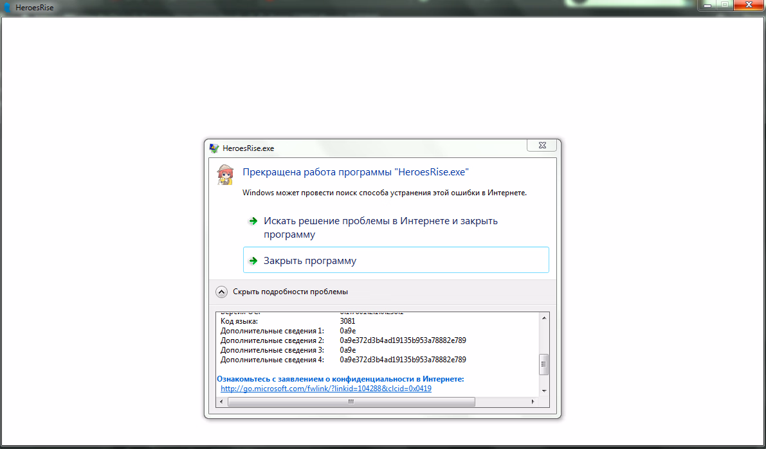This screenshot has width=766, height=449.
Task: Click green arrow next to search solution online
Action: (x=253, y=221)
